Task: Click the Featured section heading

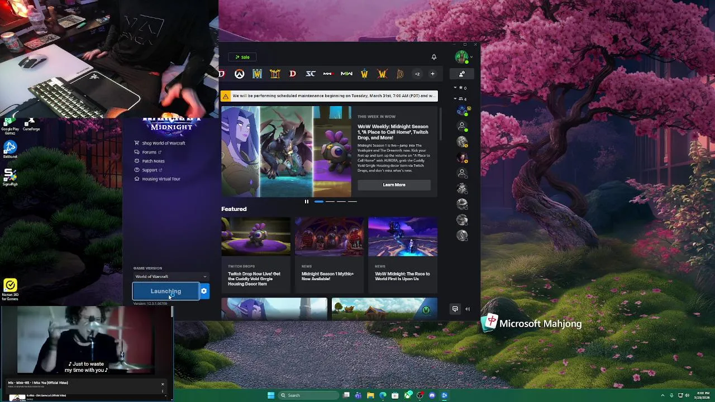Action: point(233,209)
